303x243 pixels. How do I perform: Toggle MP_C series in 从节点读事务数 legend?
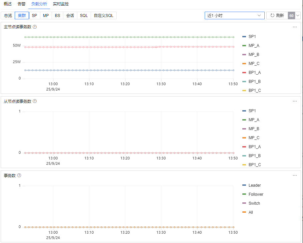pos(251,138)
